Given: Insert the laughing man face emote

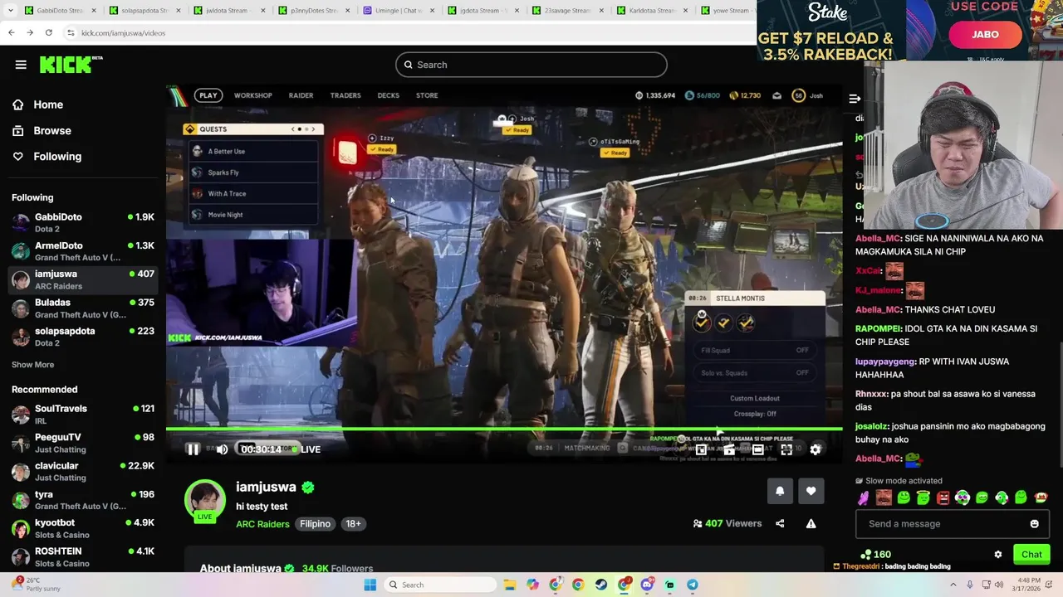Looking at the screenshot, I should pyautogui.click(x=884, y=498).
